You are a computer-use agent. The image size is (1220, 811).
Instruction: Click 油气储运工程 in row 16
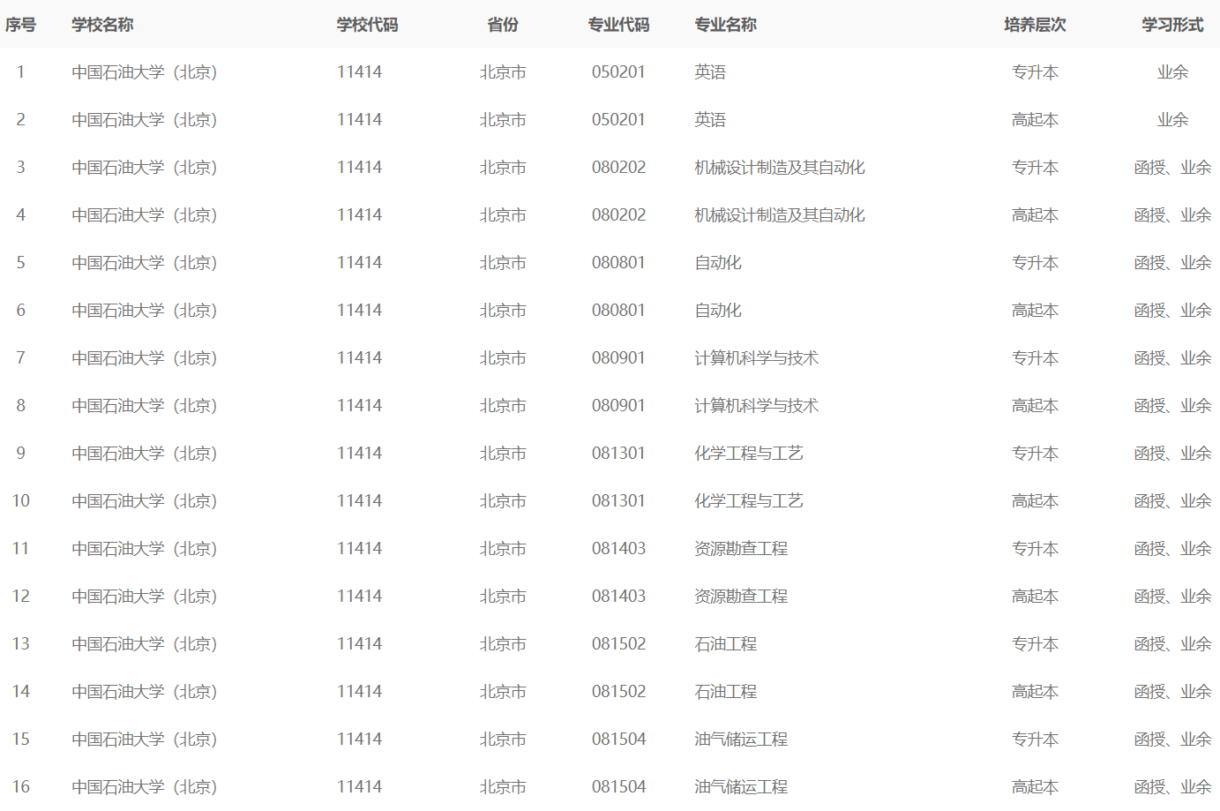(741, 787)
